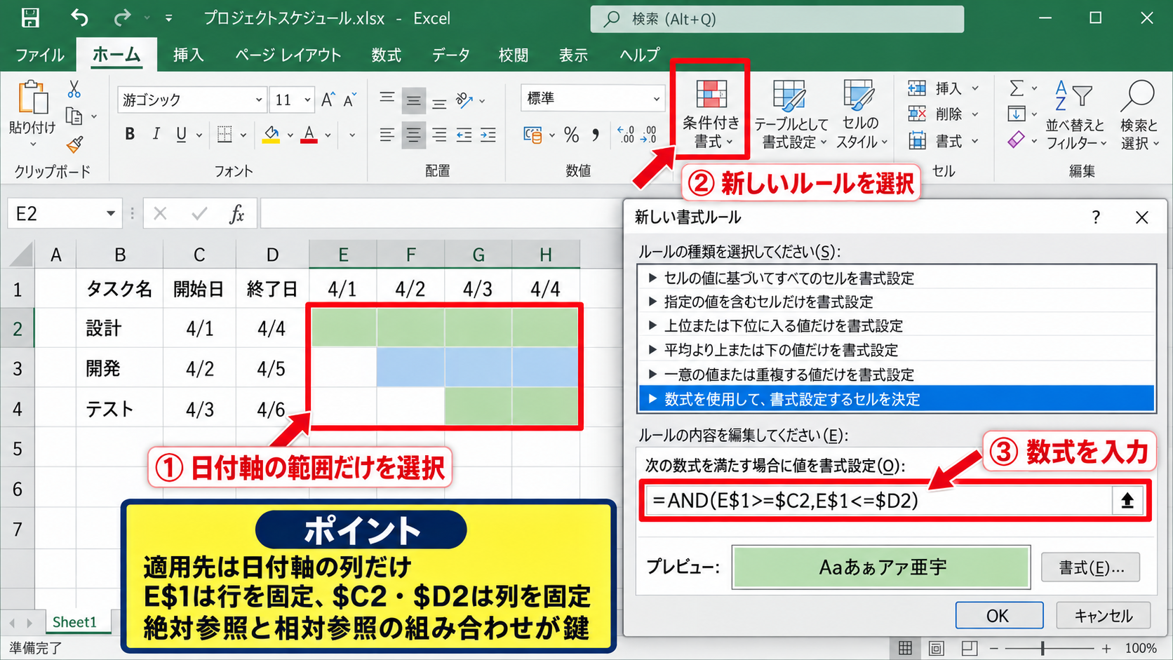Increase the font size

[x=328, y=100]
